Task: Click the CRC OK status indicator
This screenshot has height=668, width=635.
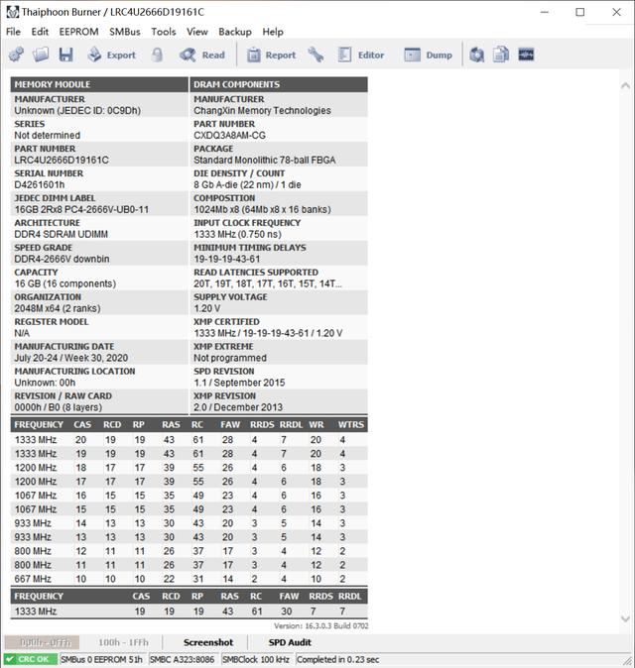Action: tap(30, 659)
